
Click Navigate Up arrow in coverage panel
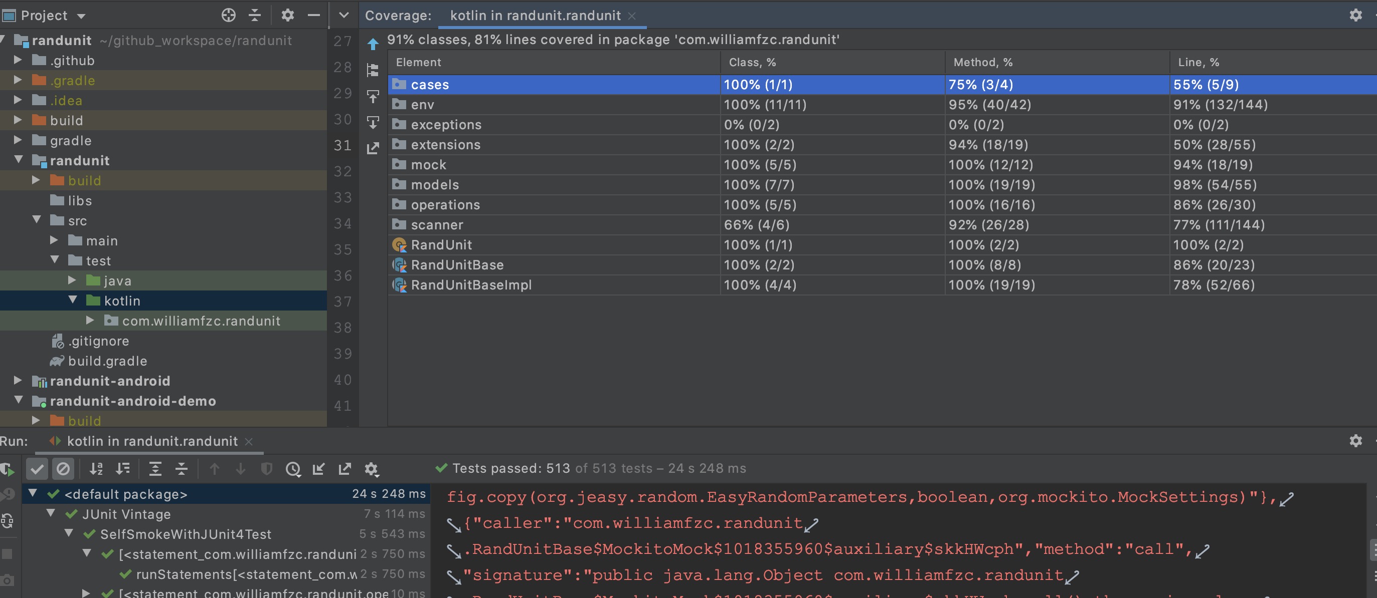[x=373, y=44]
